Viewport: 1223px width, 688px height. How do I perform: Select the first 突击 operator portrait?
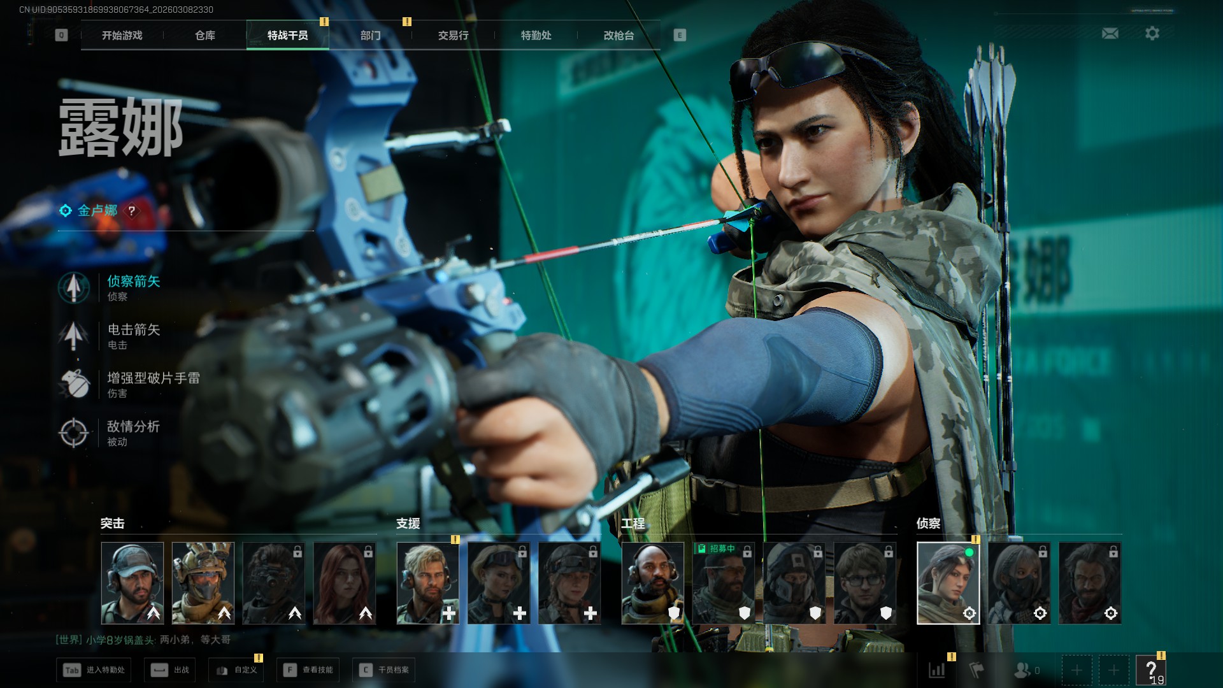(132, 583)
